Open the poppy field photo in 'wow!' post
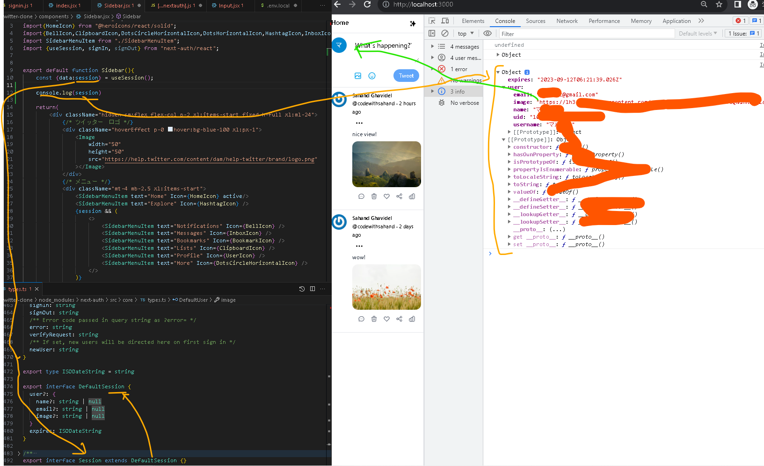 point(386,287)
